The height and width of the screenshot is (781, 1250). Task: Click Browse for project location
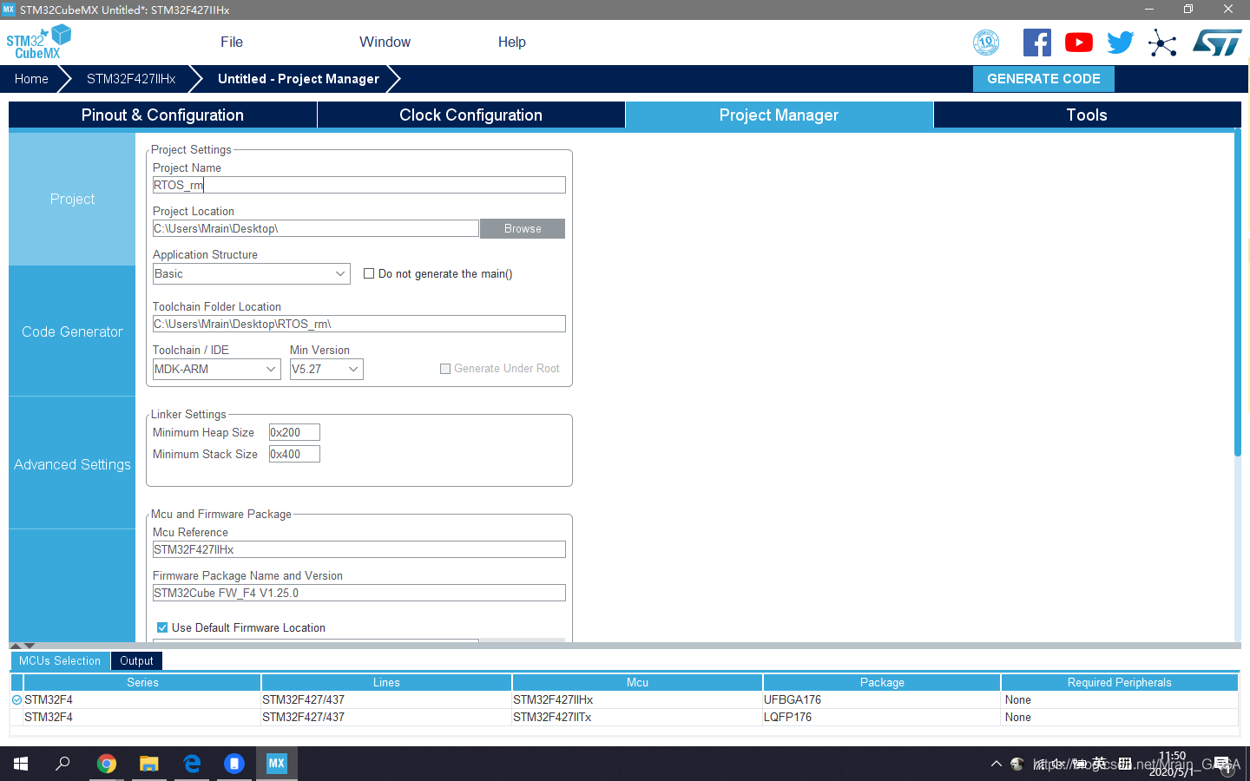point(523,228)
